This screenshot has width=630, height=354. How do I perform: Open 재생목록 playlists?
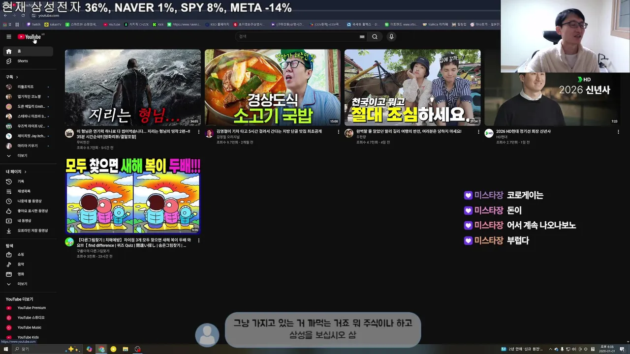point(29,191)
